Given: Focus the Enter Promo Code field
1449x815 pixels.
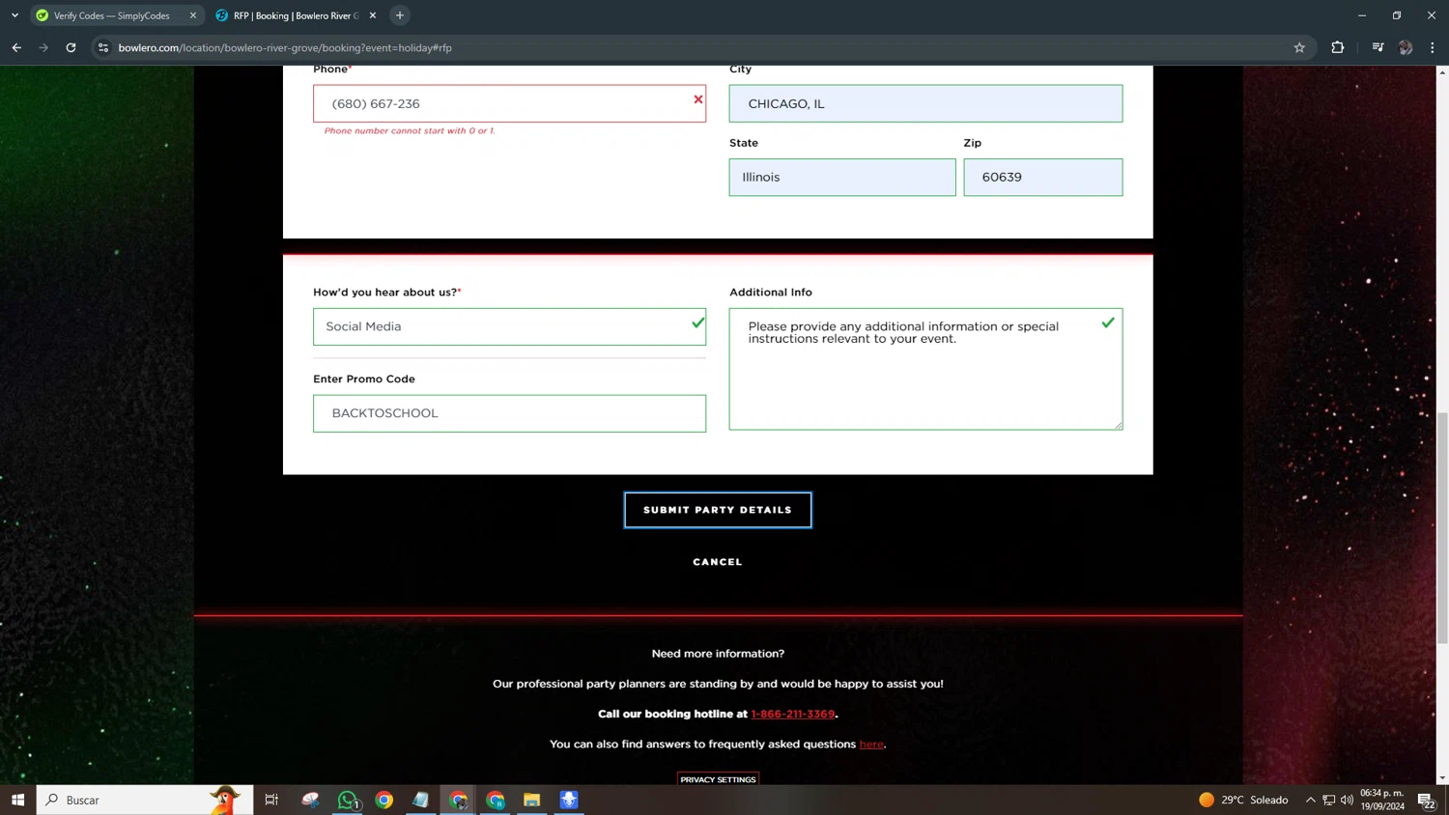Looking at the screenshot, I should coord(509,413).
